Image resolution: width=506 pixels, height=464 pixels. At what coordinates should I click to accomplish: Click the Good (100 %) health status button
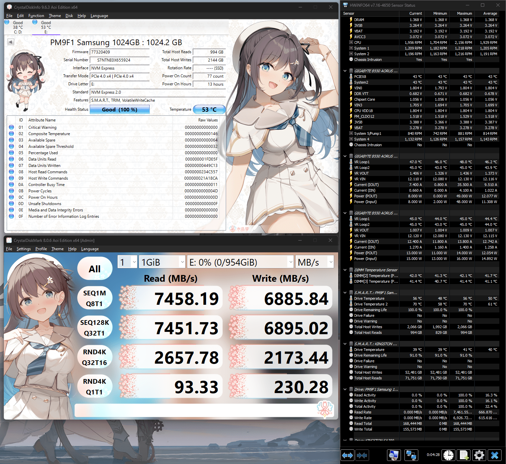[x=120, y=109]
